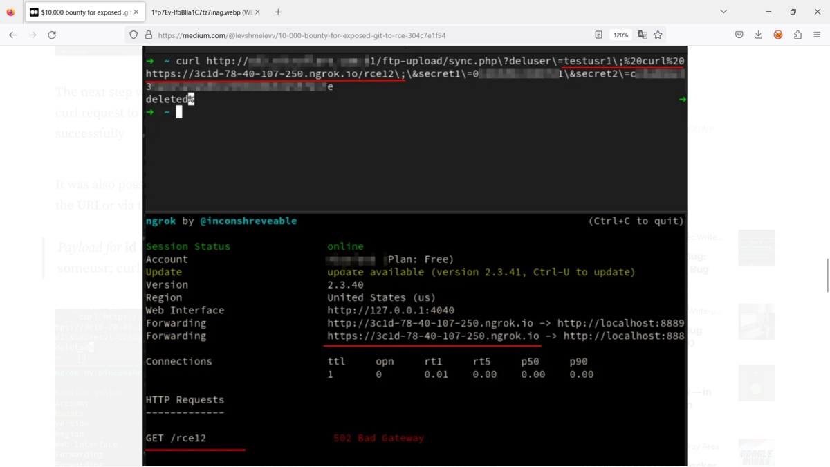The height and width of the screenshot is (467, 830).
Task: Click the '(Ctrl+C to quit)' text
Action: click(x=636, y=221)
